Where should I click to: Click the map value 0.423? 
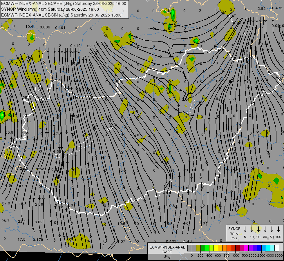[x=171, y=241]
